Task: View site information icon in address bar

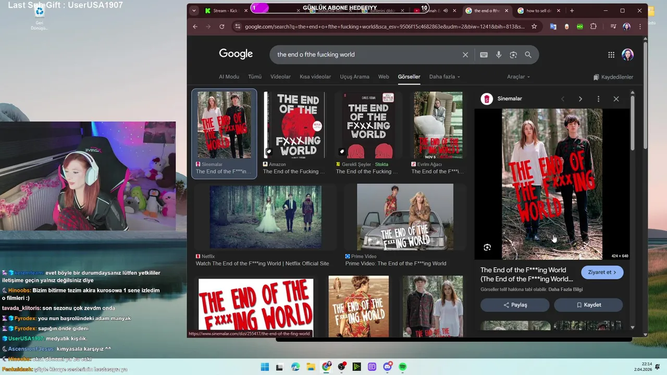Action: (237, 27)
